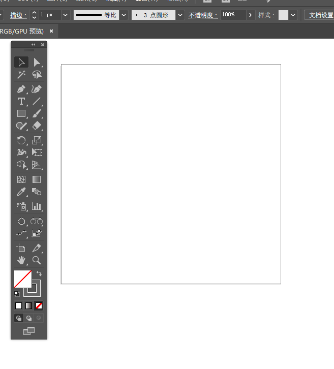
Task: Click the 样式 graphic style swatch
Action: [283, 15]
